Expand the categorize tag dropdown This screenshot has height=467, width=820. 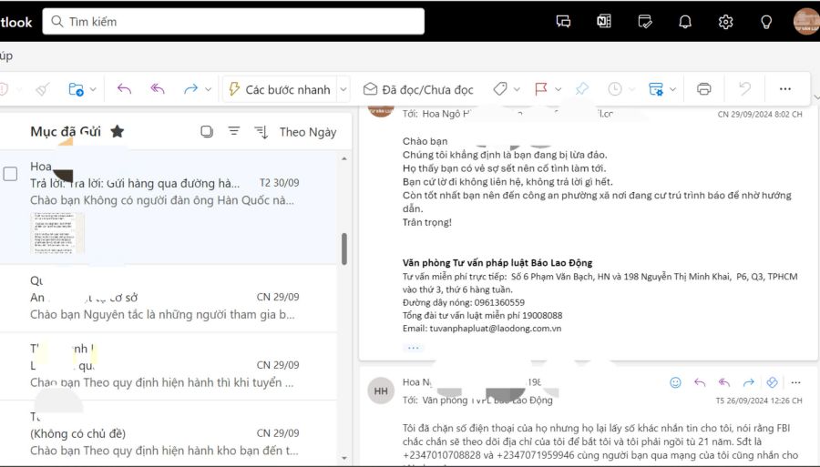[517, 89]
